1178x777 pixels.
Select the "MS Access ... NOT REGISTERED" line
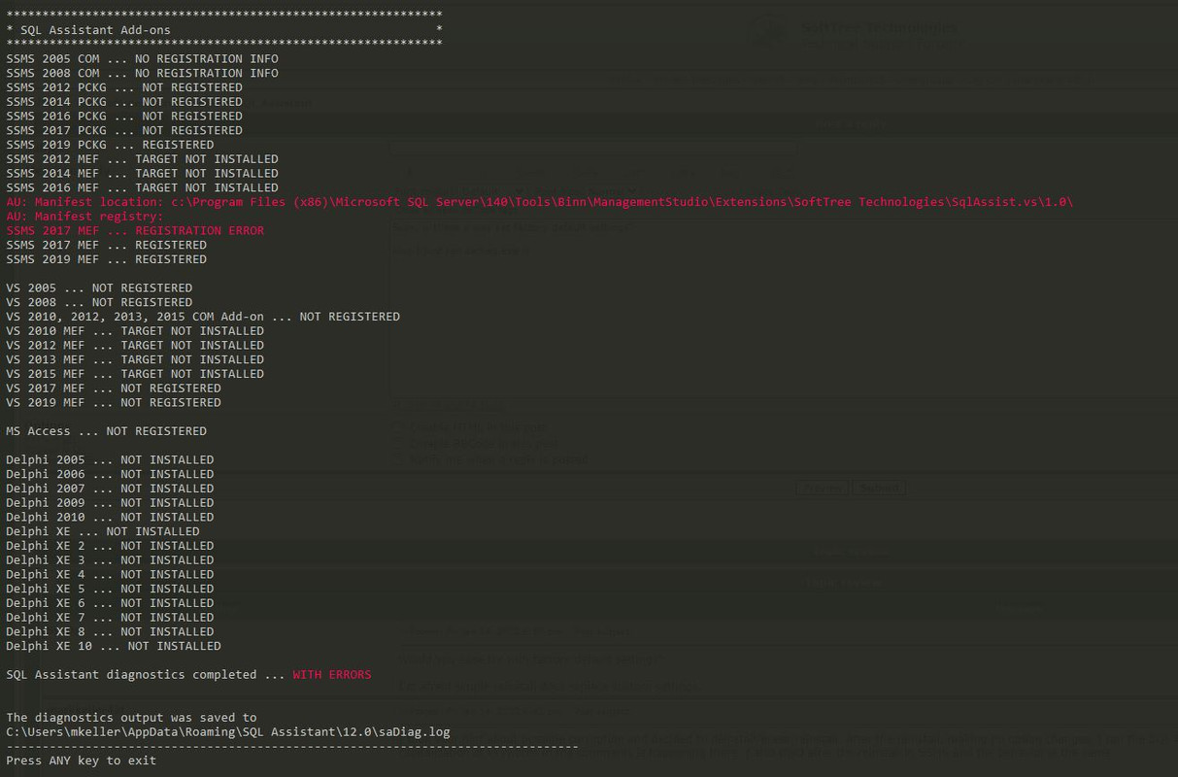(x=106, y=431)
